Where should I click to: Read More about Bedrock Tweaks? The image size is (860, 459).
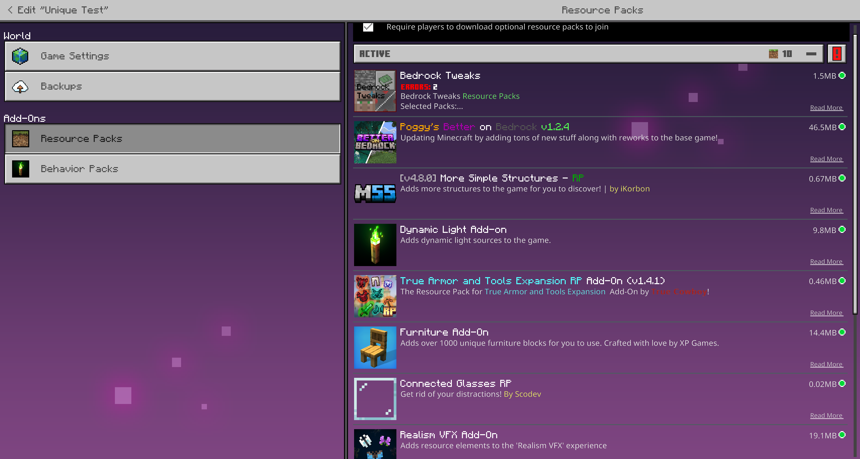(x=826, y=108)
